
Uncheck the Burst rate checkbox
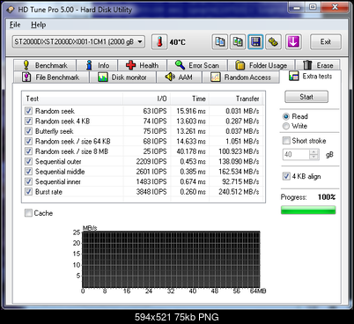28,192
